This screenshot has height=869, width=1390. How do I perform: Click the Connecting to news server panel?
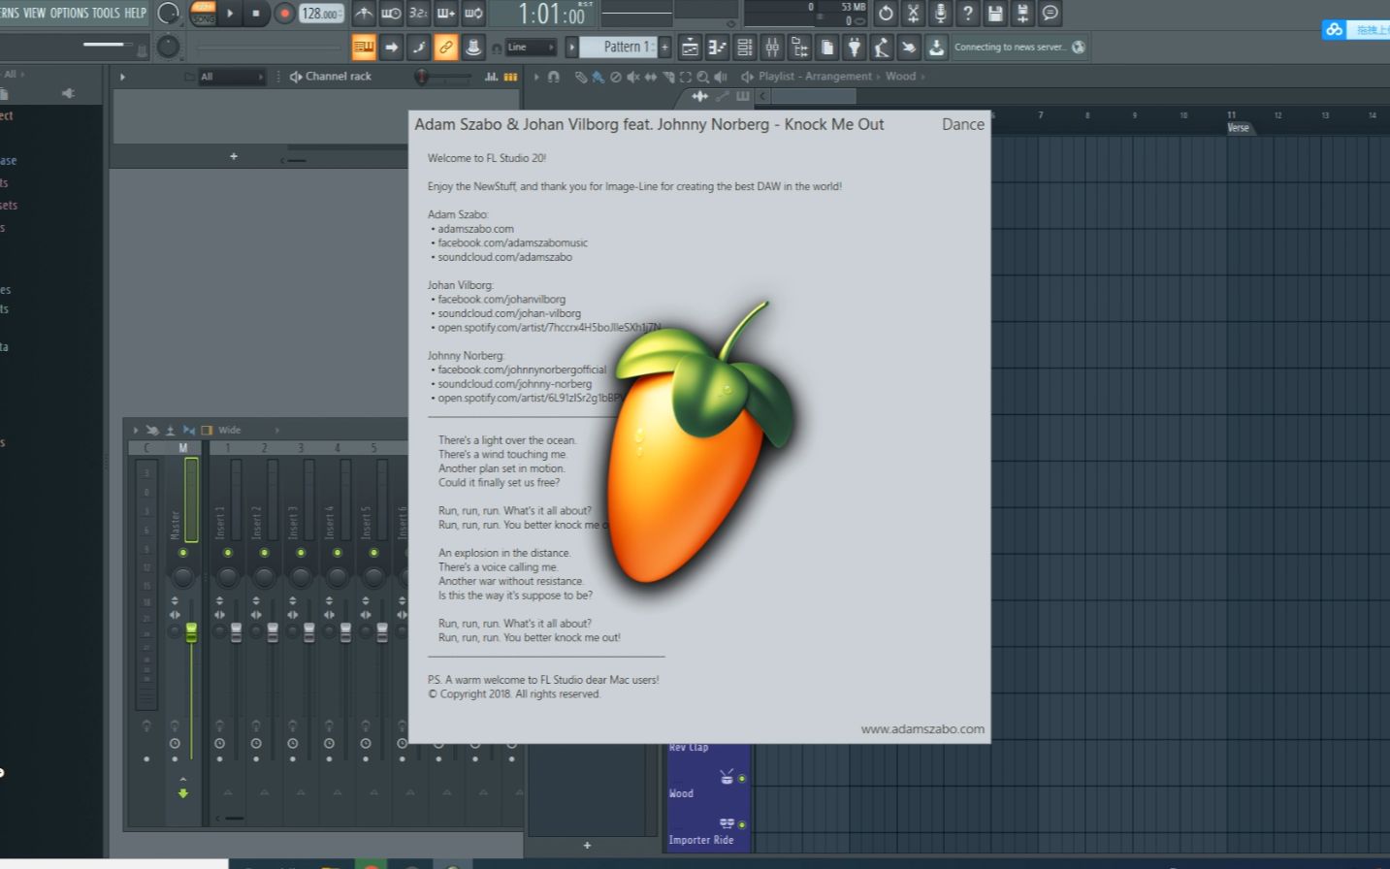1019,47
